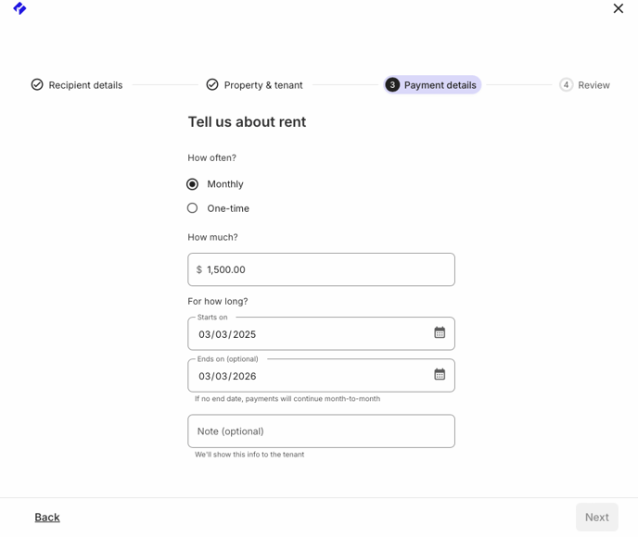This screenshot has height=537, width=638.
Task: Open the Payment details step
Action: pyautogui.click(x=440, y=85)
